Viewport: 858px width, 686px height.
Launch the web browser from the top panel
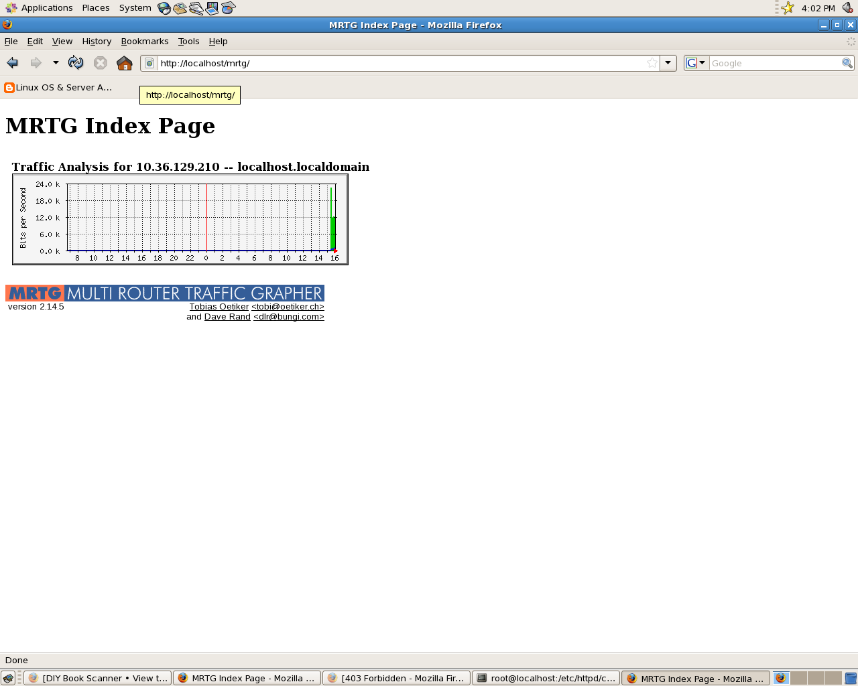[x=164, y=8]
